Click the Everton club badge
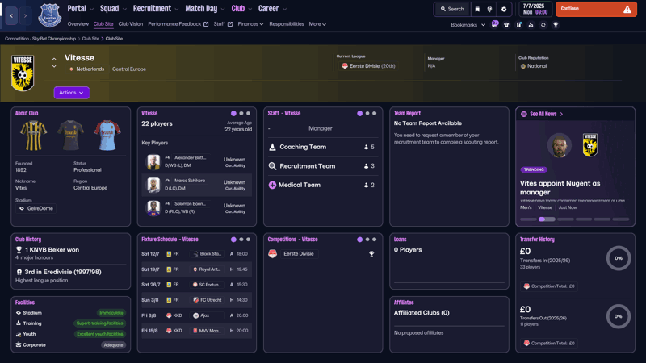 pyautogui.click(x=49, y=15)
